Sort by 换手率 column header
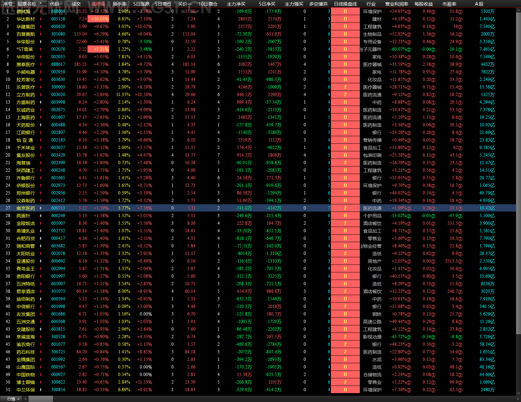 [119, 4]
